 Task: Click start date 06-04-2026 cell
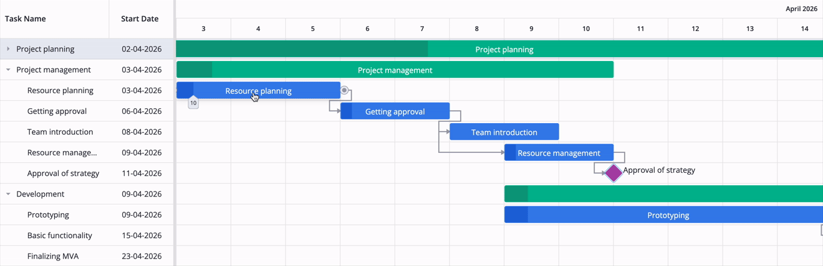(142, 111)
